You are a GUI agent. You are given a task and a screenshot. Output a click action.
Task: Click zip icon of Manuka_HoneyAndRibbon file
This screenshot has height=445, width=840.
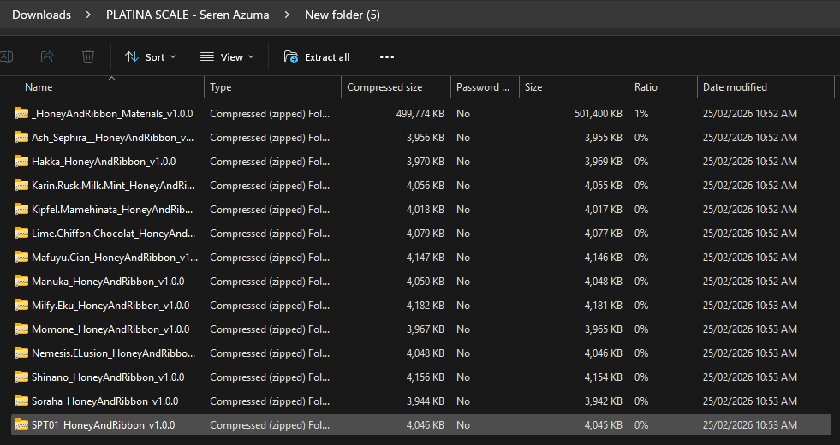pyautogui.click(x=21, y=282)
